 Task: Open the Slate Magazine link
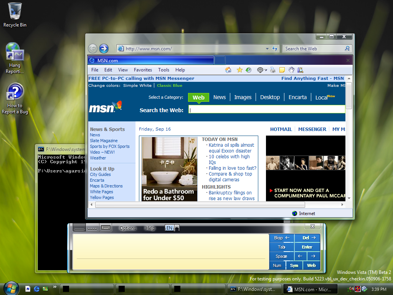[x=104, y=141]
